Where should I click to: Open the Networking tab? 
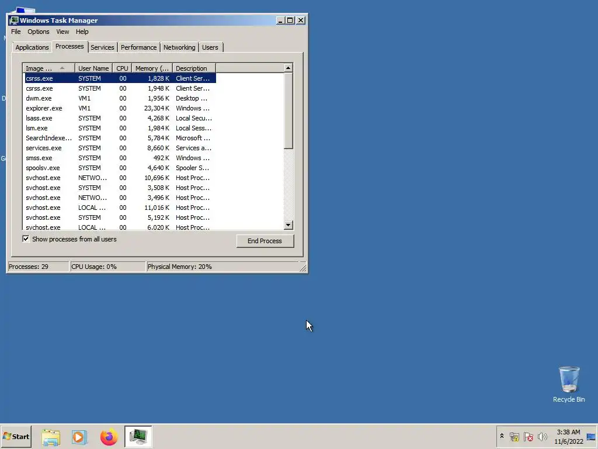tap(179, 47)
